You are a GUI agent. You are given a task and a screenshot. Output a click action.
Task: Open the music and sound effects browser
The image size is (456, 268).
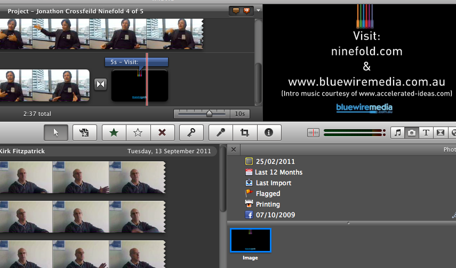(x=397, y=133)
